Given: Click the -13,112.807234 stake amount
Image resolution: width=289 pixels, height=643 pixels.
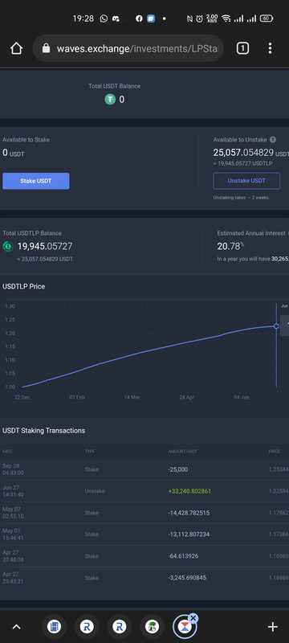Looking at the screenshot, I should tap(189, 534).
